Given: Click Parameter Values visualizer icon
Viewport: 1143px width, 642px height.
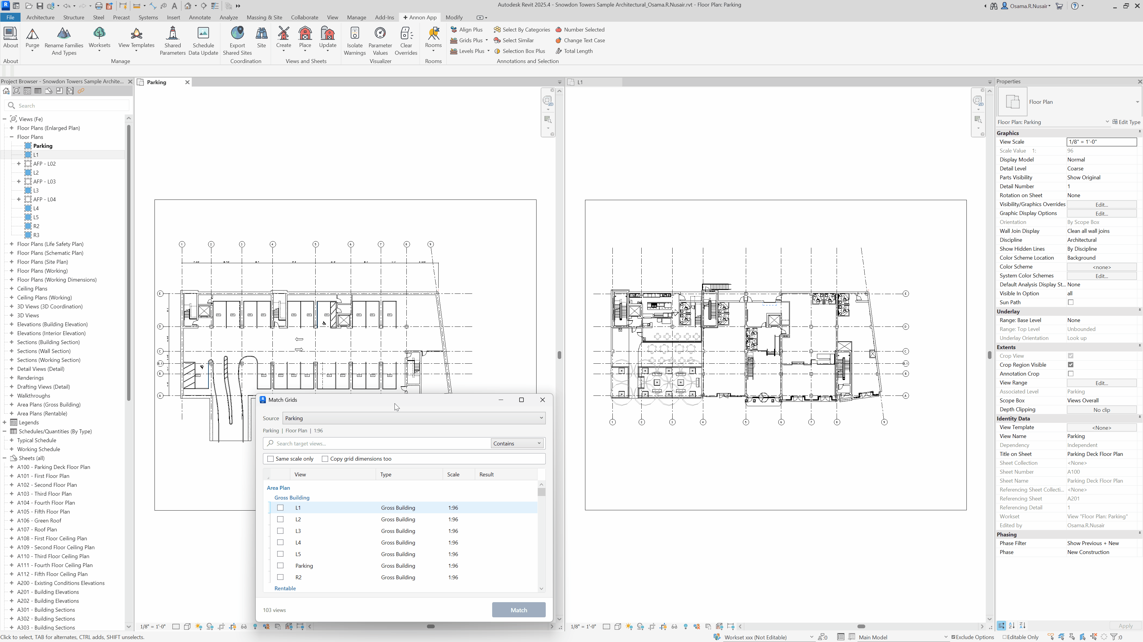Looking at the screenshot, I should point(380,33).
